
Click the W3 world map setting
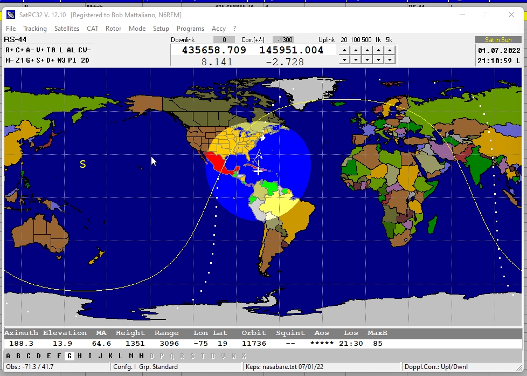[x=61, y=60]
